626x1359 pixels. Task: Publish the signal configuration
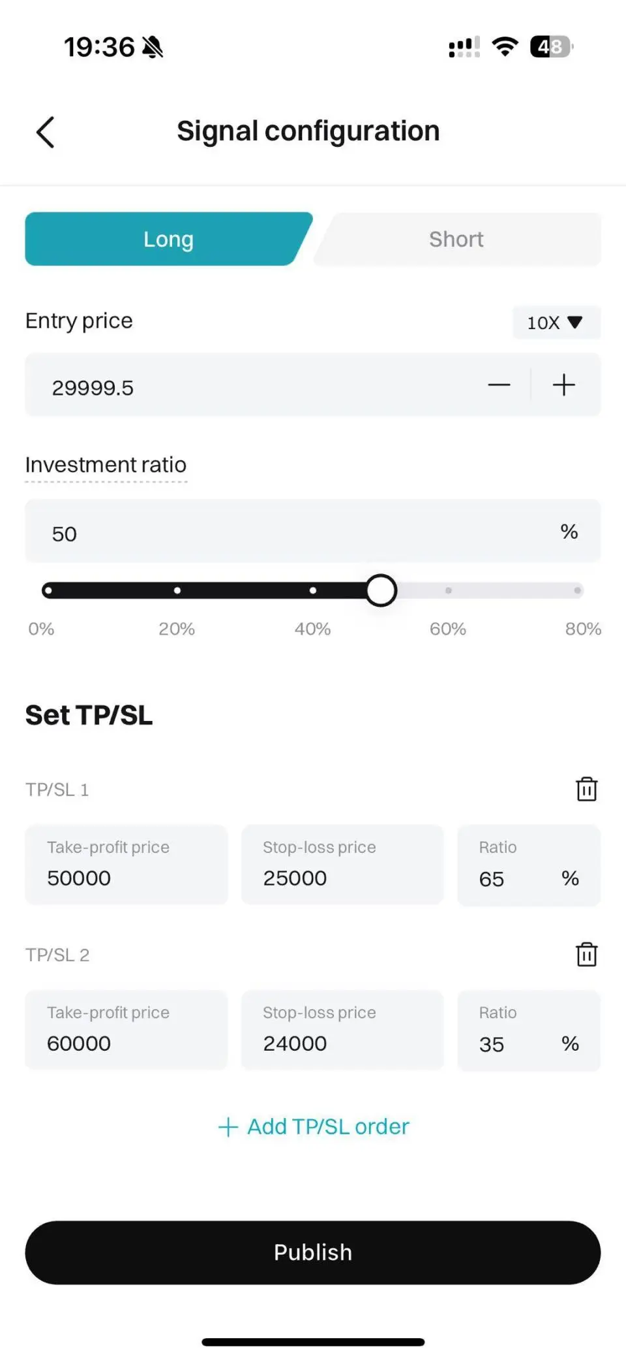313,1252
